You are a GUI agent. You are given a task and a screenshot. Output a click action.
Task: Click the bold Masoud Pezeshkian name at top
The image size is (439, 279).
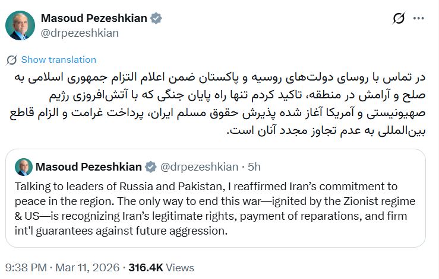tap(94, 18)
